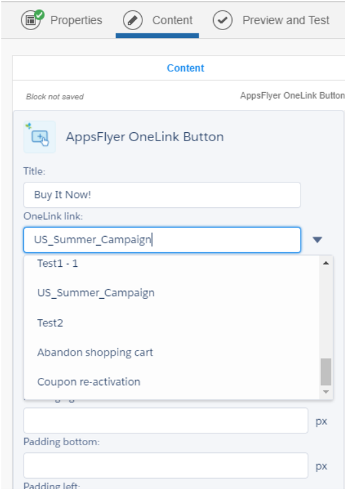Focus the Title field containing Buy It Now!
This screenshot has height=491, width=345.
tap(162, 195)
